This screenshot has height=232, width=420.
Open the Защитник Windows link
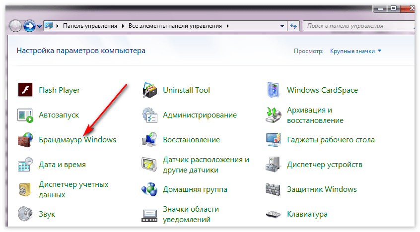click(322, 189)
